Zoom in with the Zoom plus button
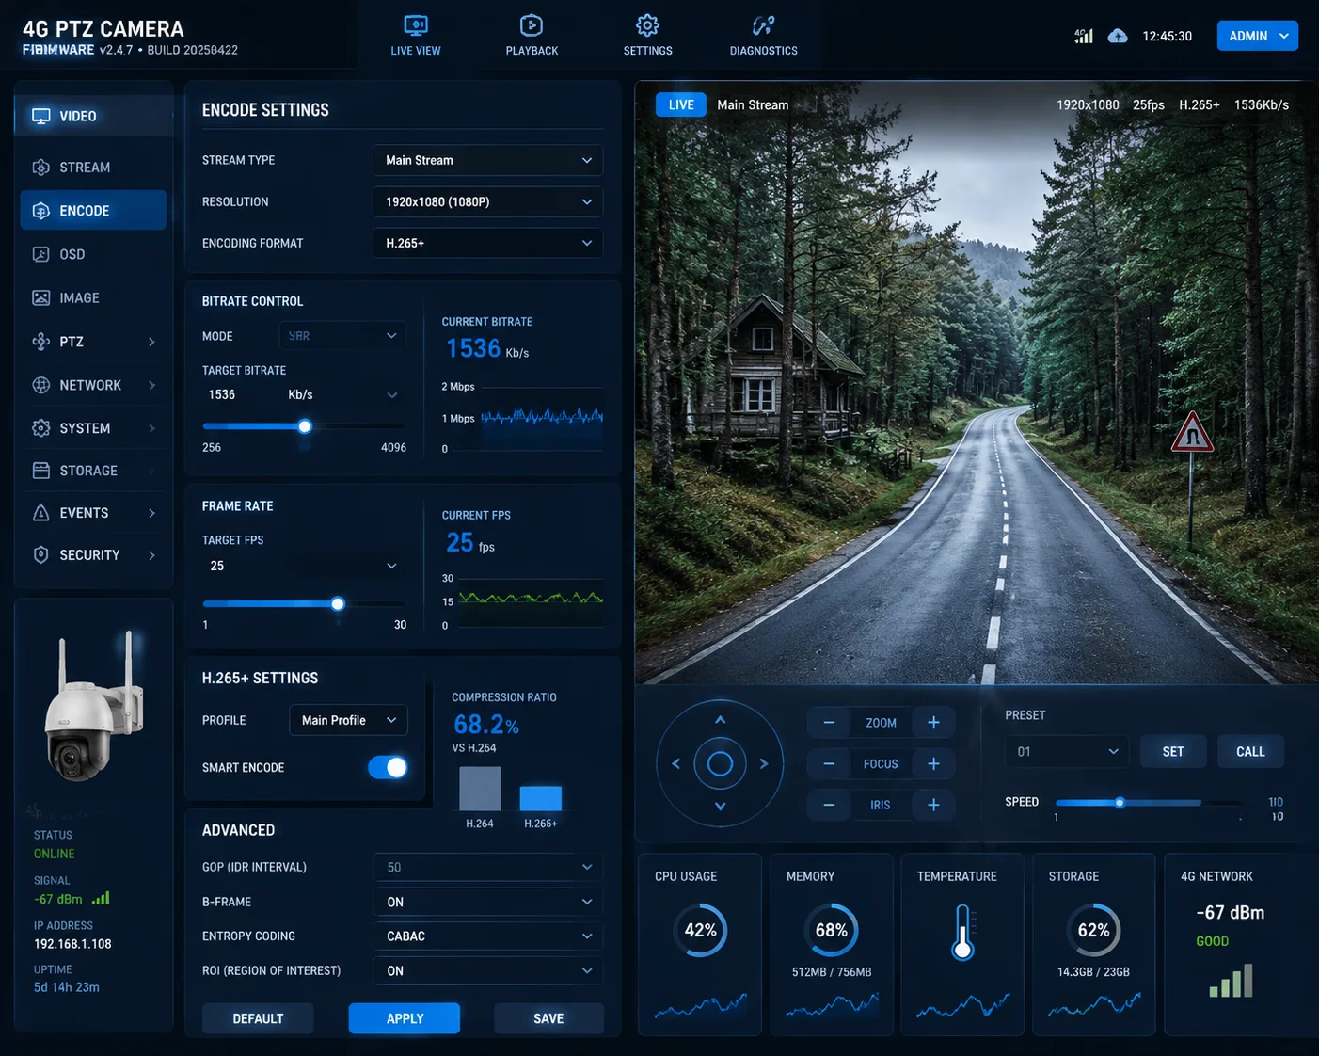 pos(933,723)
